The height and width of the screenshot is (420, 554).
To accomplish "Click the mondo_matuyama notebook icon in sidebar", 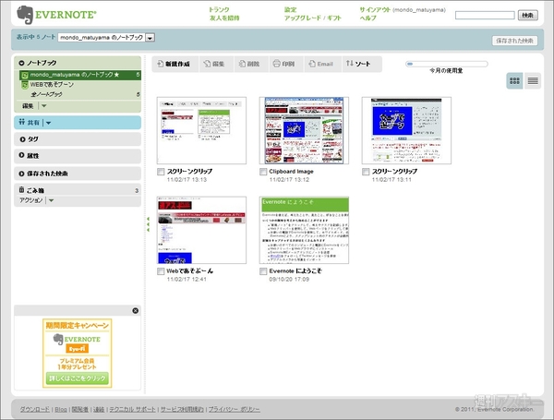I will pyautogui.click(x=25, y=75).
